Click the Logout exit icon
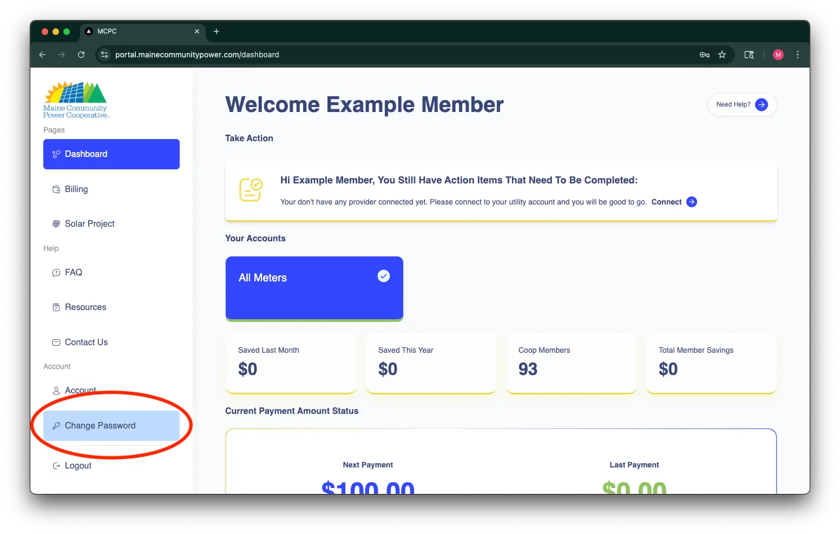Screen dimensions: 840x534 pyautogui.click(x=56, y=466)
